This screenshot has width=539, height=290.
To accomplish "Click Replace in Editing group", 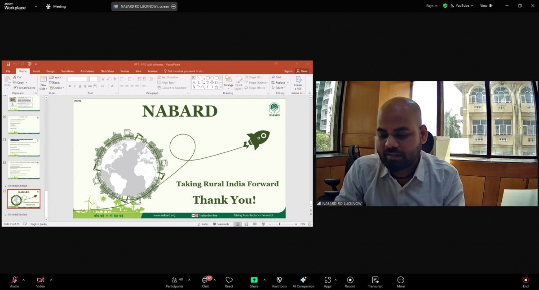I will pos(279,83).
